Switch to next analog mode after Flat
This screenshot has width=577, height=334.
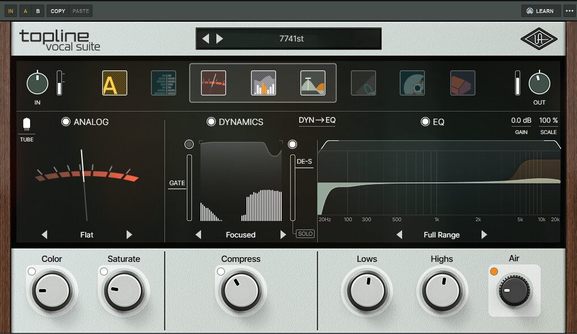pos(129,235)
